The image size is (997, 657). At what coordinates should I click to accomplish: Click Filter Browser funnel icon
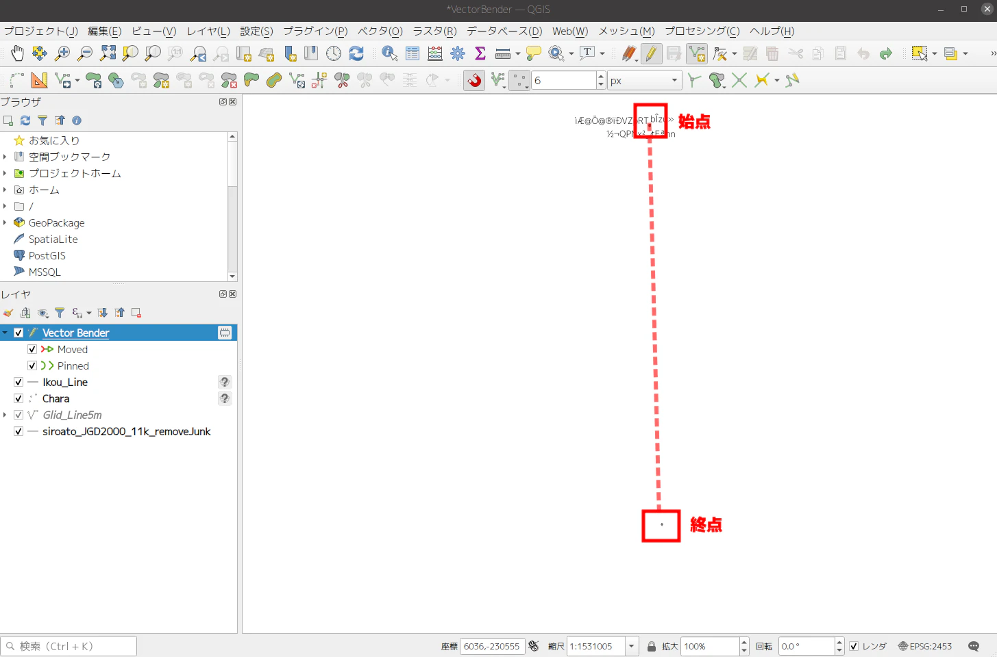42,120
